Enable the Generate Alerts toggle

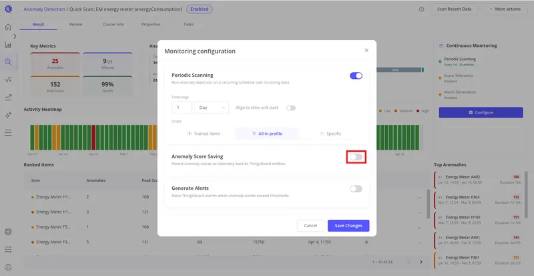point(356,188)
